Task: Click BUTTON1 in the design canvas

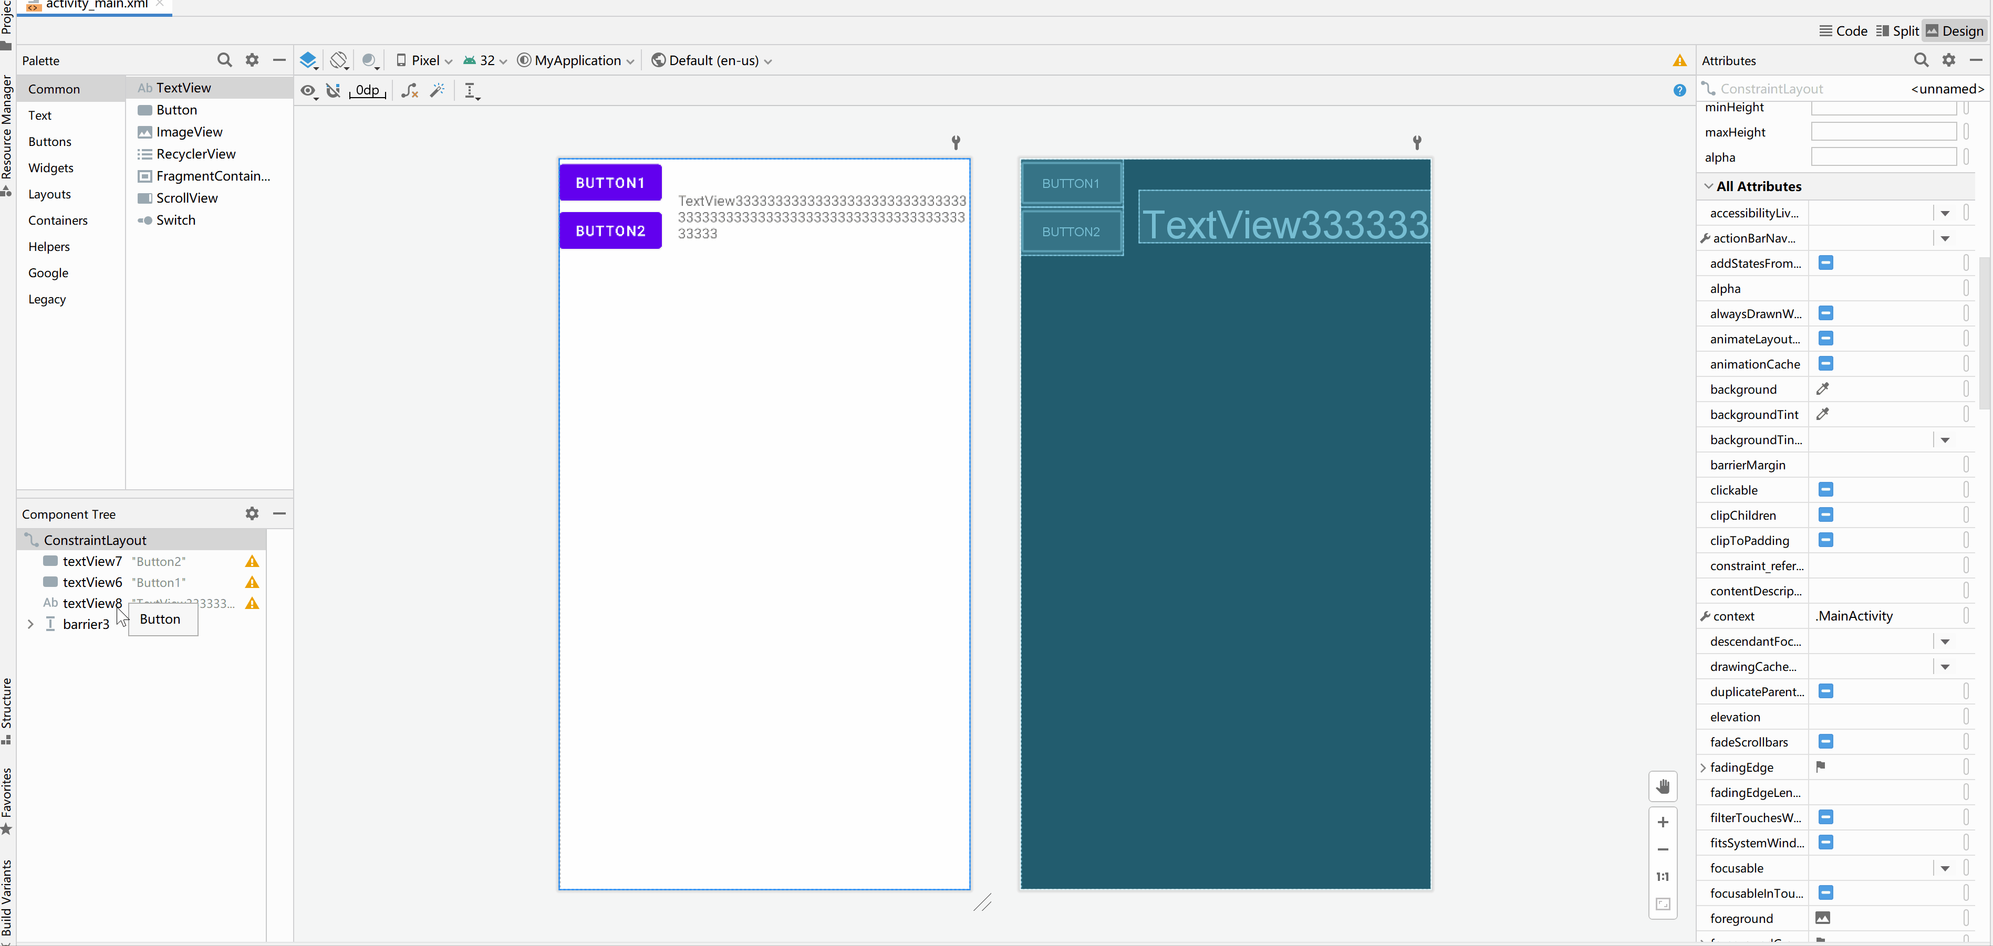Action: click(610, 183)
